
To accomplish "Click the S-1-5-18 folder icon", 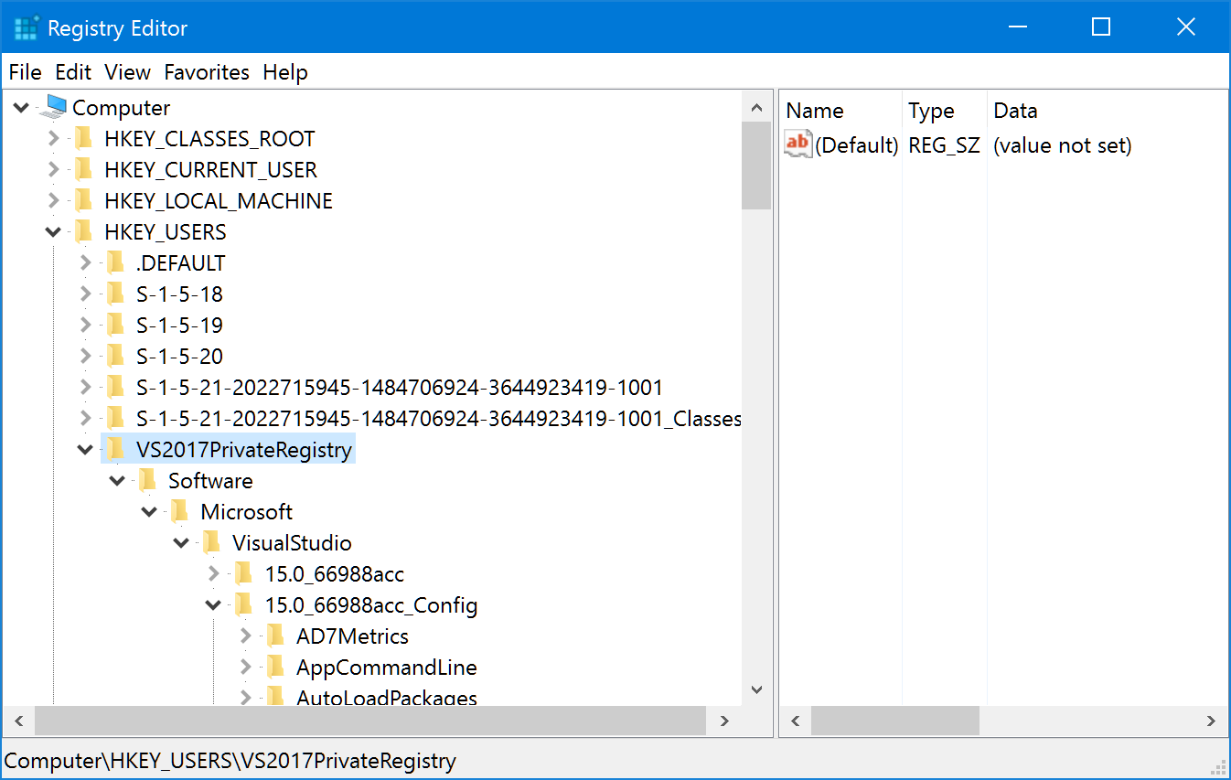I will tap(116, 294).
